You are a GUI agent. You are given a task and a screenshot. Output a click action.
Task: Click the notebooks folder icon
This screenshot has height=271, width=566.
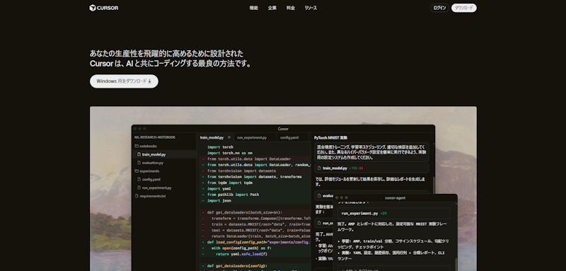point(137,146)
